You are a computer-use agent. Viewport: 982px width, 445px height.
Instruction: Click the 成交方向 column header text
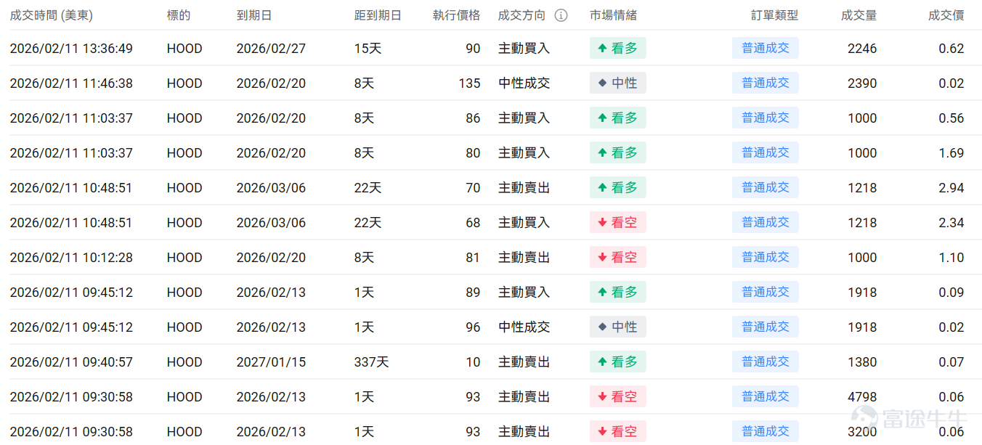[x=522, y=15]
